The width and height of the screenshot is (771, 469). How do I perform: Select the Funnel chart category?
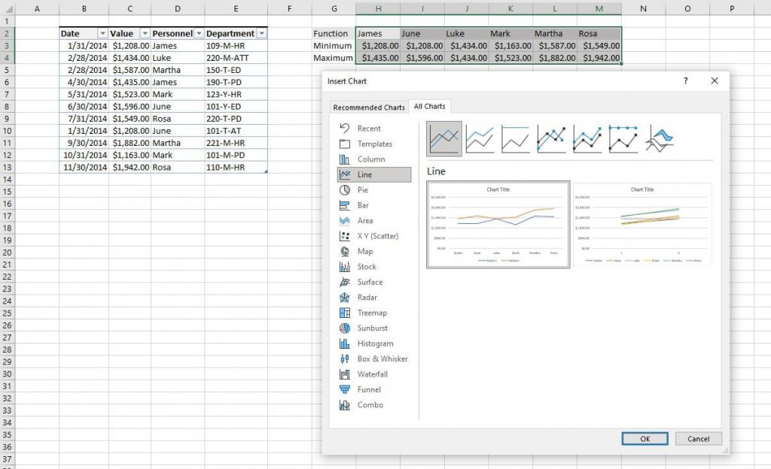pos(369,389)
